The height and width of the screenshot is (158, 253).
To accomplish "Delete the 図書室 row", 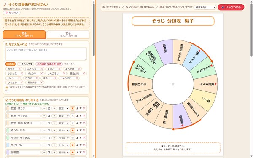I will 84,152.
